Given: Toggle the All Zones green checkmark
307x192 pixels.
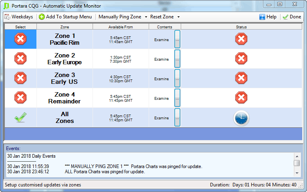Looking at the screenshot, I should pyautogui.click(x=20, y=117).
